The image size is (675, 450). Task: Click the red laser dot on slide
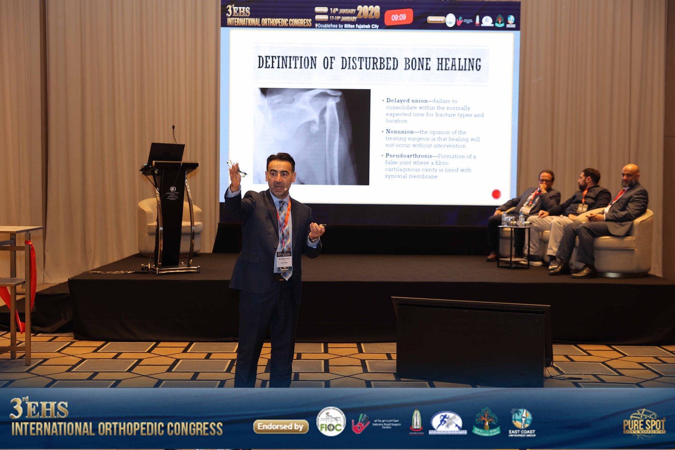496,194
